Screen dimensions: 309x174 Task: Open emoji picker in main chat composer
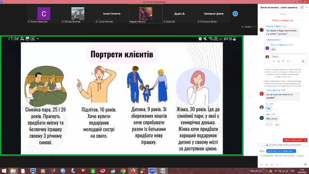(x=267, y=164)
